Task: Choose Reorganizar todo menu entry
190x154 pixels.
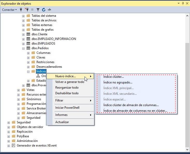Action: pyautogui.click(x=70, y=88)
